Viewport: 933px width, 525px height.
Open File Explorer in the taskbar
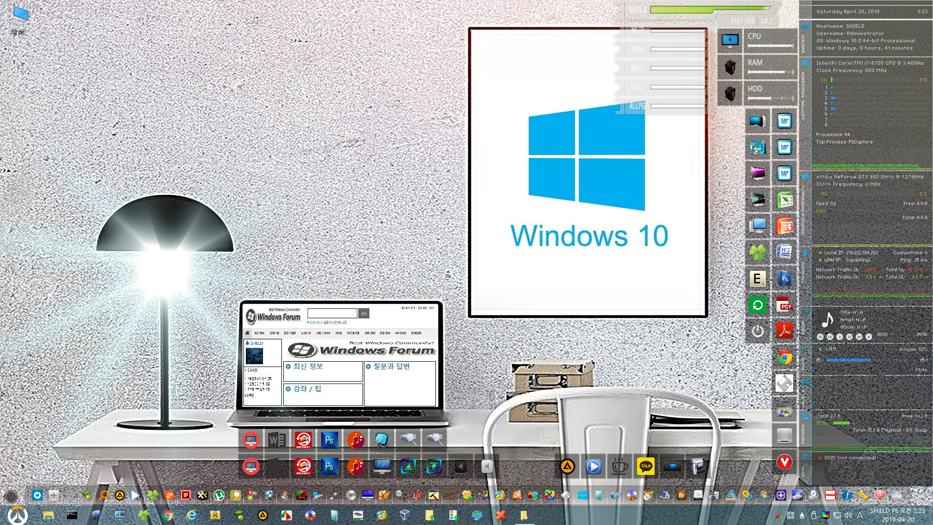(x=48, y=515)
